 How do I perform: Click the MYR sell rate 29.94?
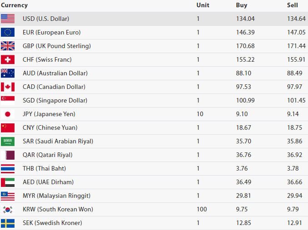tap(294, 196)
